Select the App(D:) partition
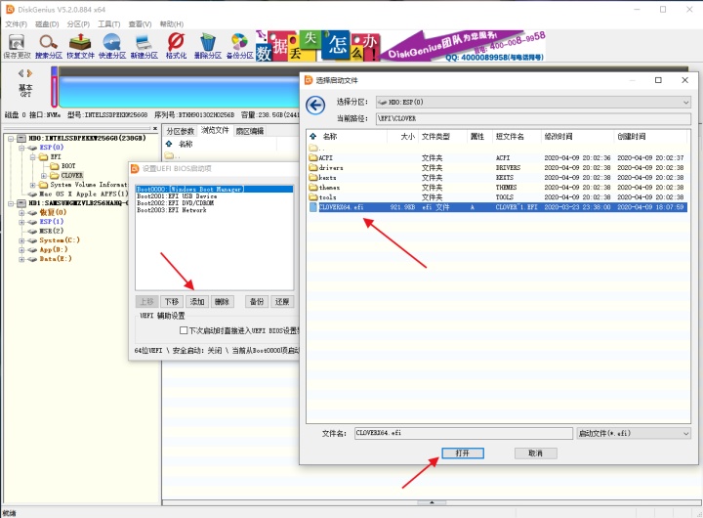Viewport: 703px width, 518px height. click(54, 249)
